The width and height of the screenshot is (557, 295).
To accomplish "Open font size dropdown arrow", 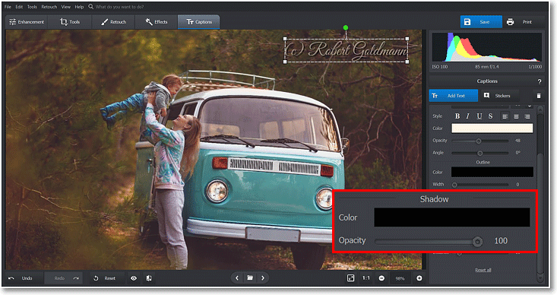I will 530,106.
